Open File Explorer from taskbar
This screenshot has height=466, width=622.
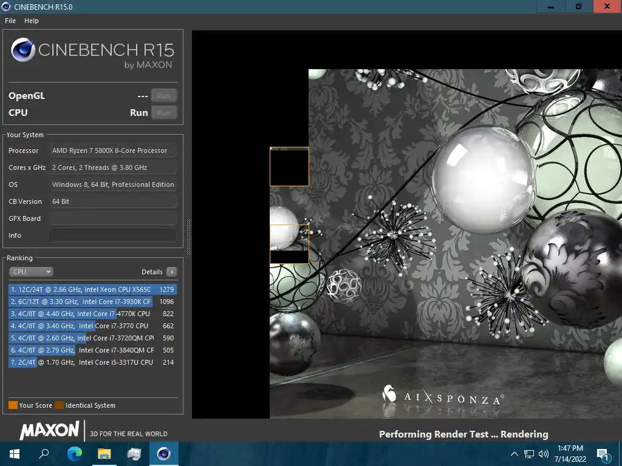coord(104,454)
